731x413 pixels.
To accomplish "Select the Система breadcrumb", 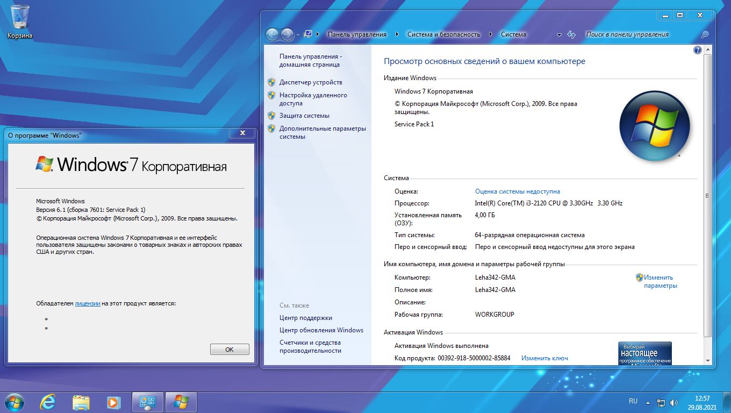I will [513, 34].
